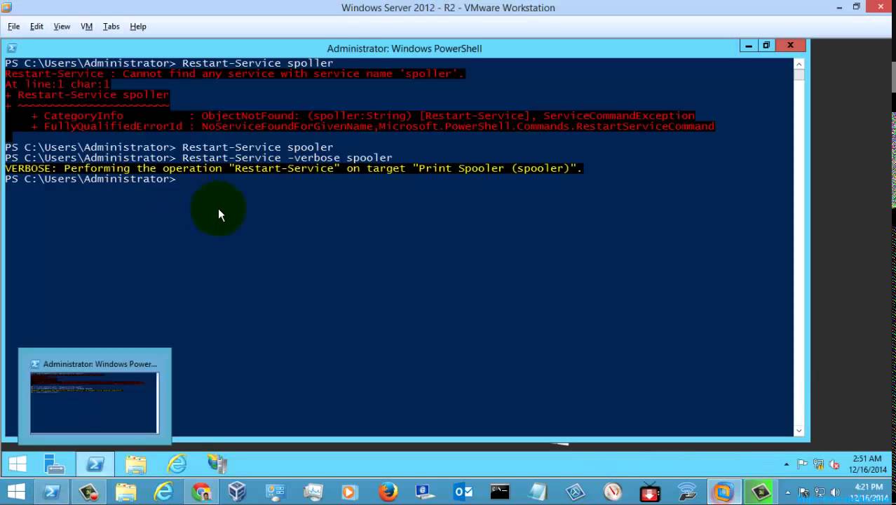Open File Explorer on host taskbar

point(126,492)
